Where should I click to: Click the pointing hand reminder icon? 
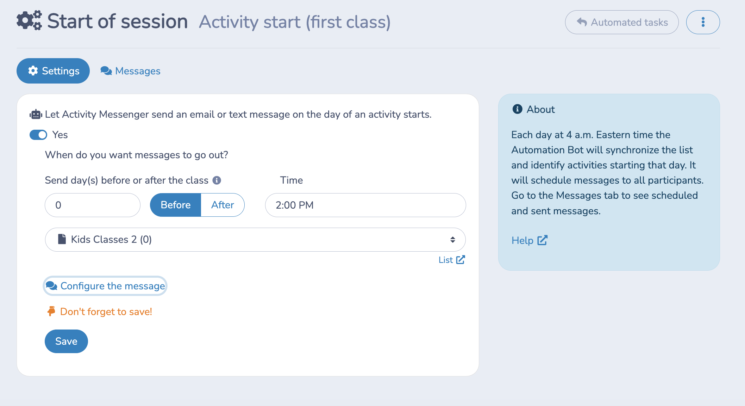pyautogui.click(x=51, y=312)
